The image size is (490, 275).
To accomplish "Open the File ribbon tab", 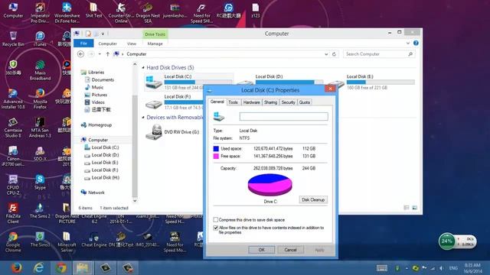I will [83, 44].
